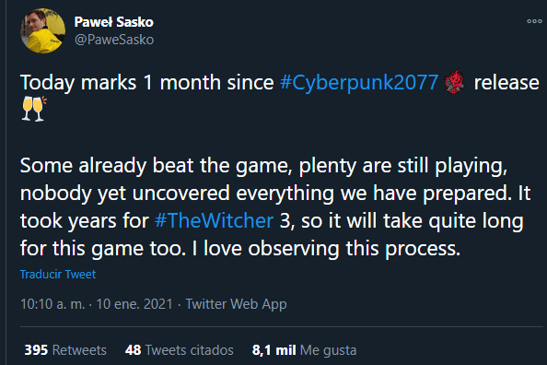547x365 pixels.
Task: Open the #TheWitcher hashtag
Action: click(214, 220)
